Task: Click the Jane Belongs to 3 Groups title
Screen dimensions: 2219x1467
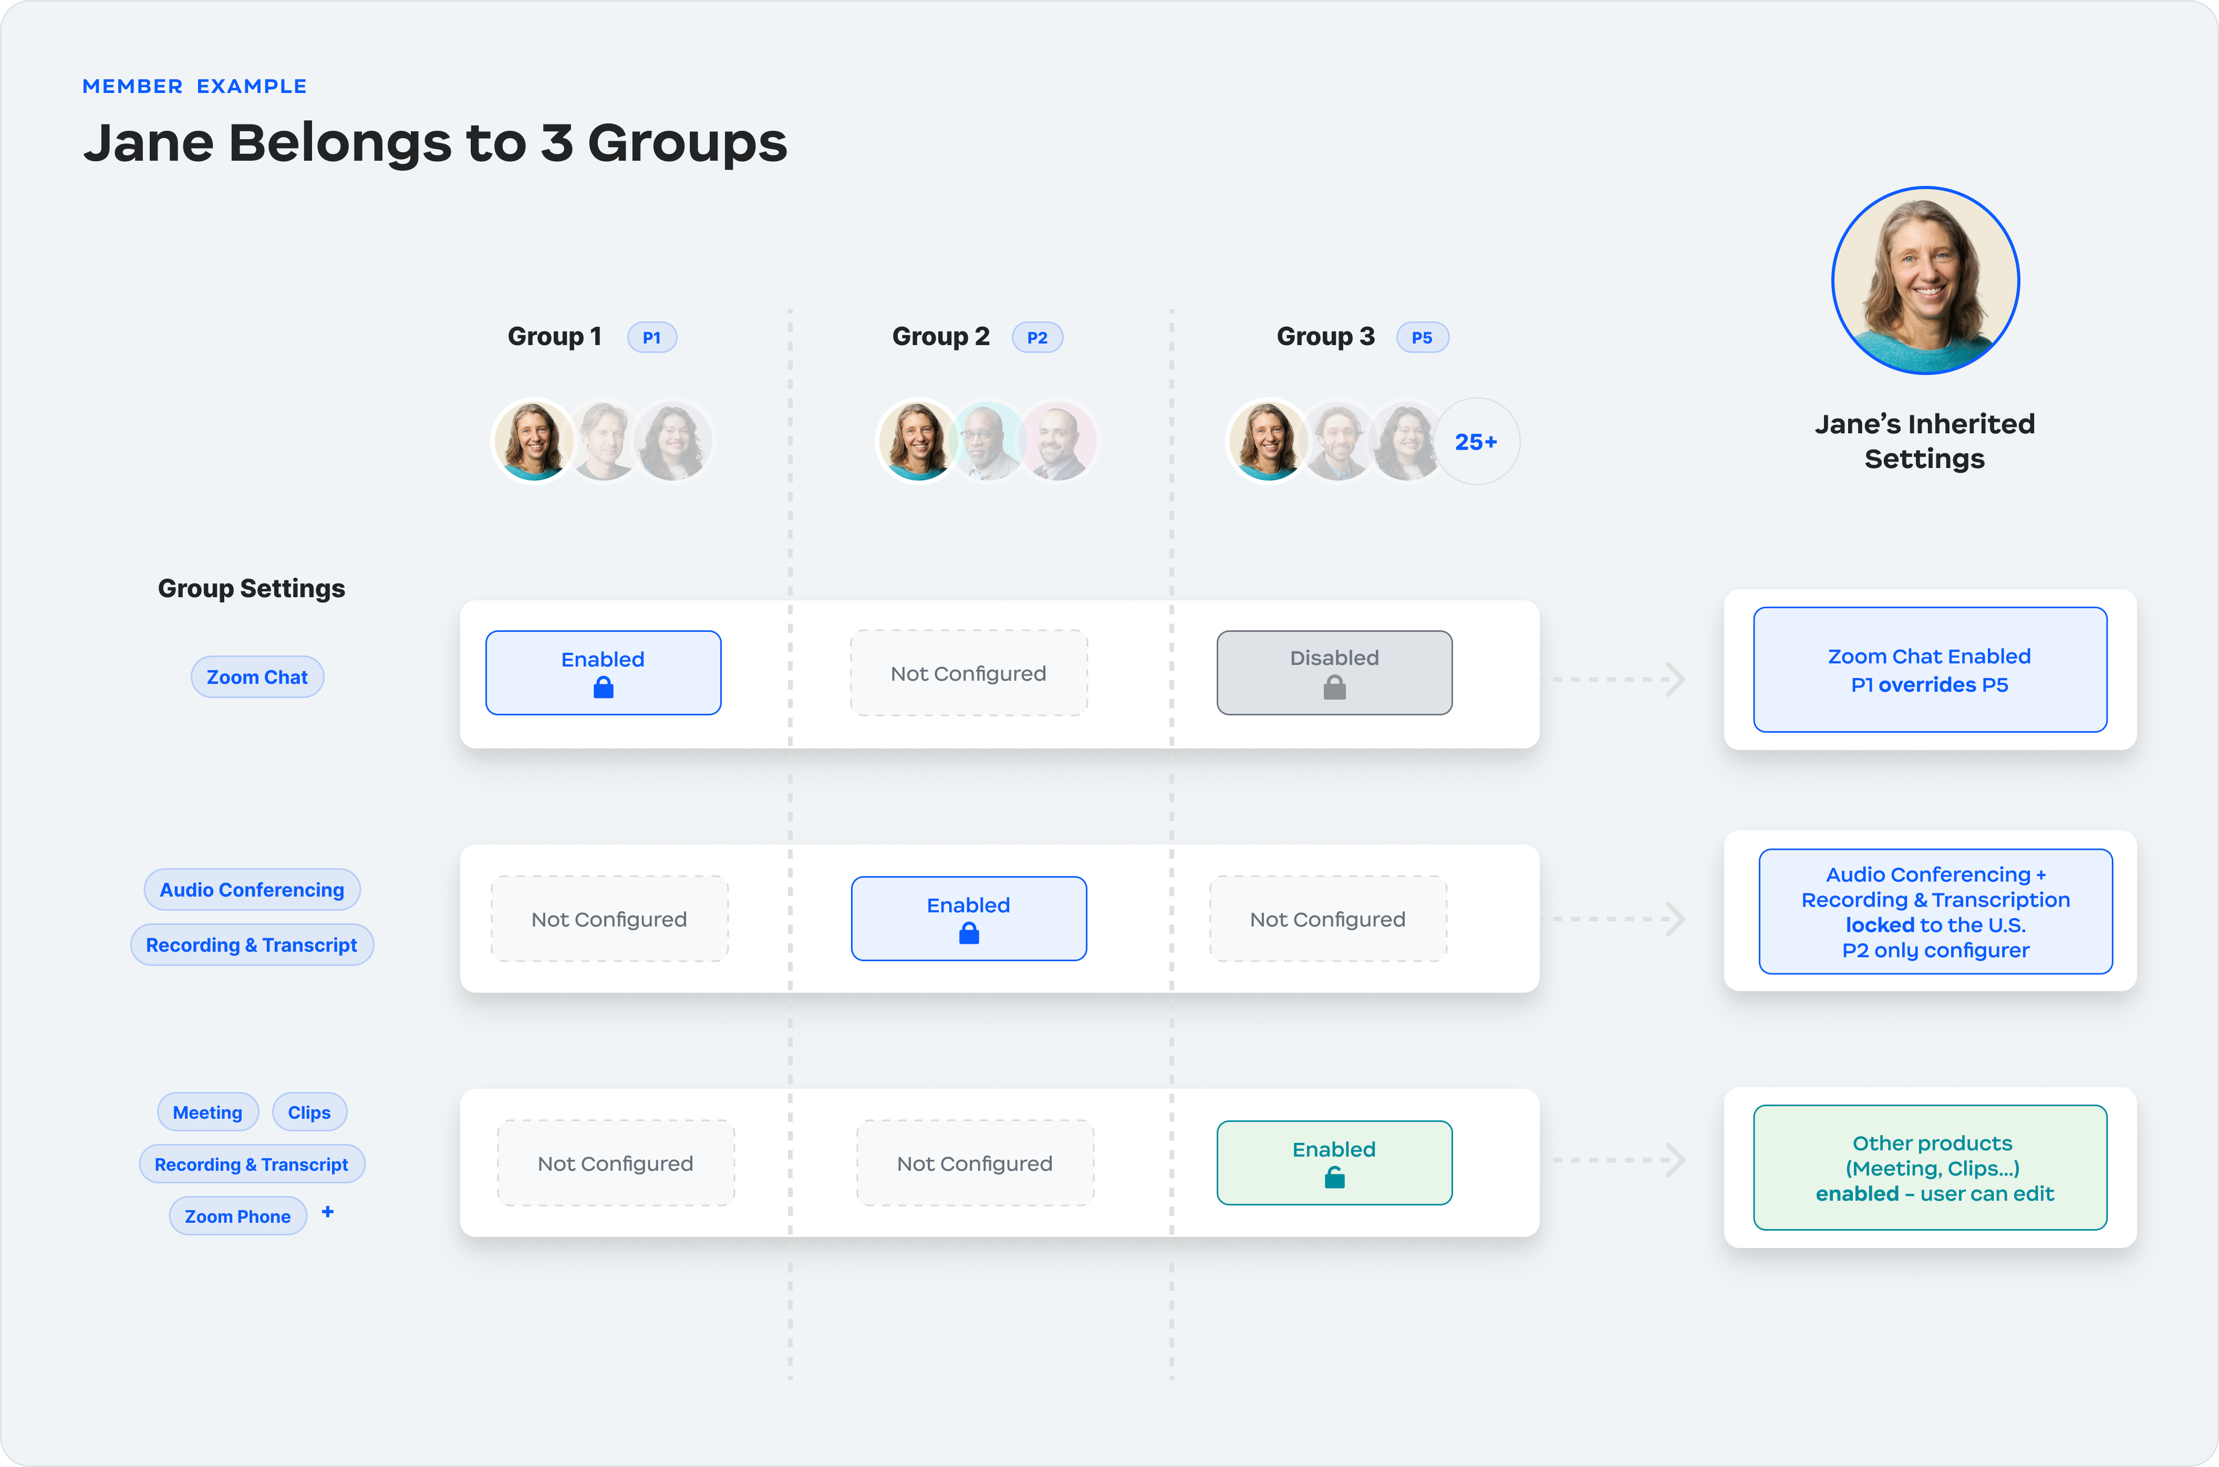Action: point(435,143)
